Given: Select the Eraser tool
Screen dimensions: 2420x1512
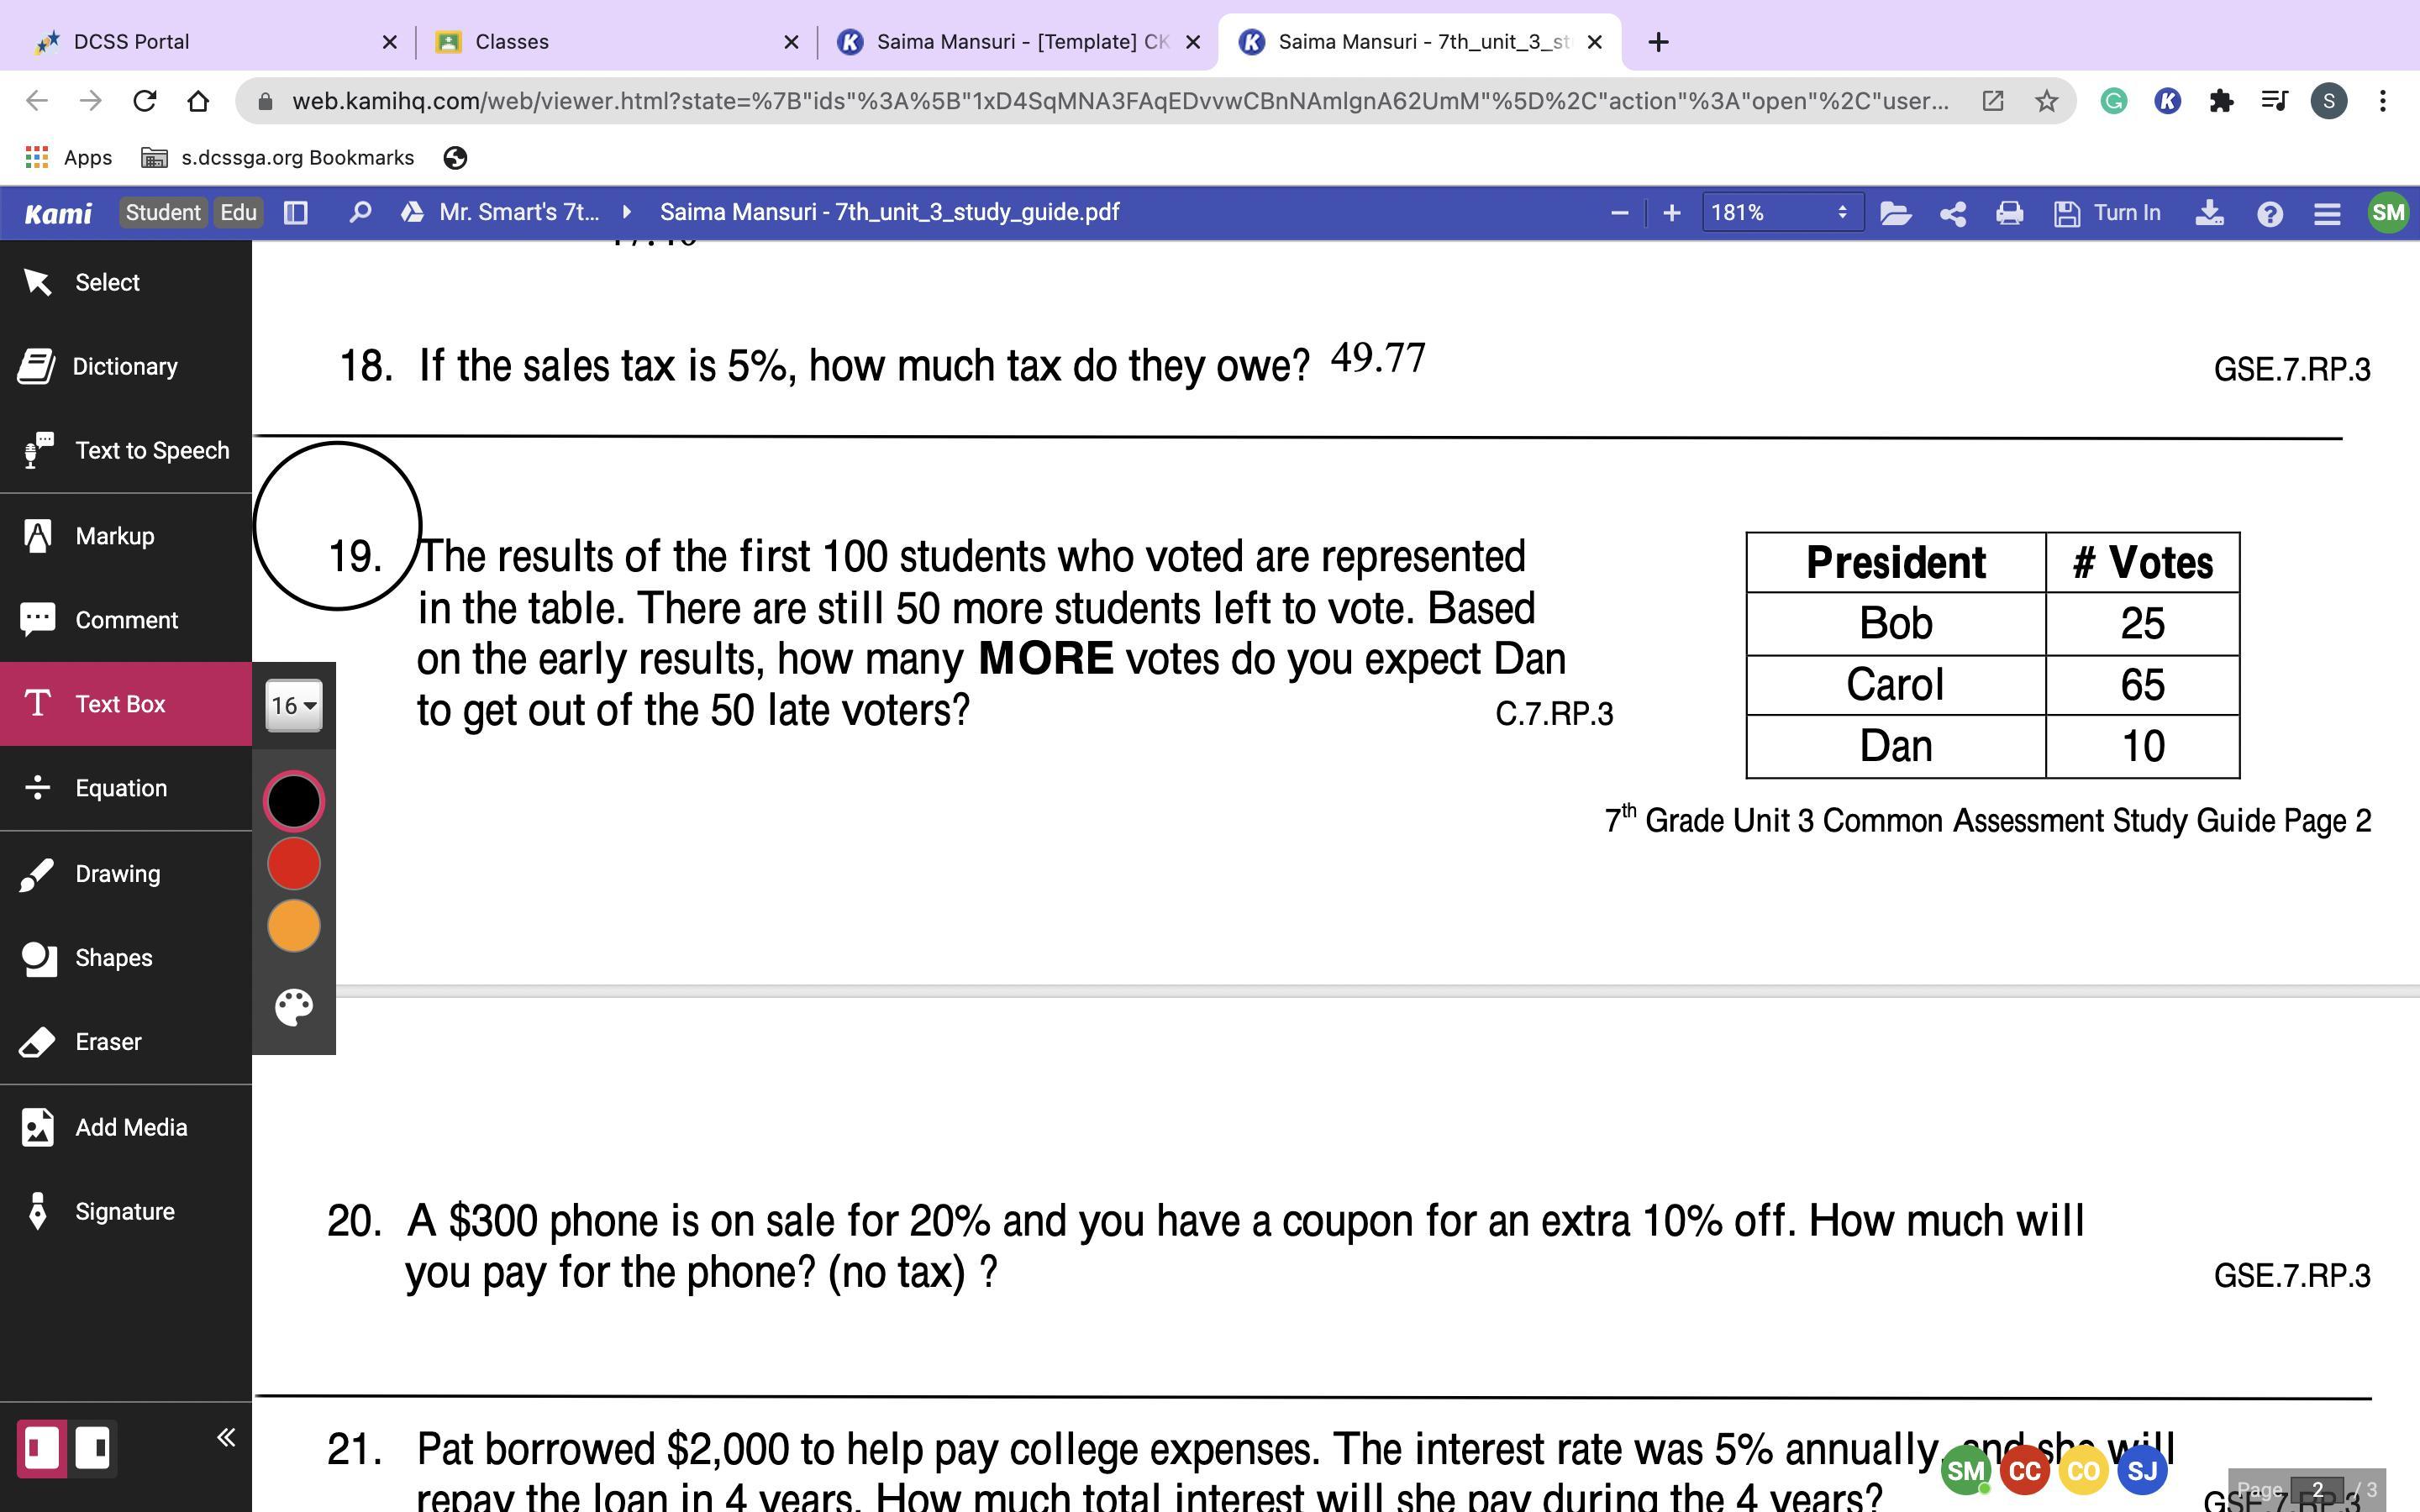Looking at the screenshot, I should [x=108, y=1042].
